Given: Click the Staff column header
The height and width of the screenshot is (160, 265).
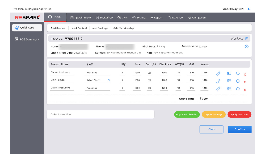Looking at the screenshot, I should pos(90,65).
